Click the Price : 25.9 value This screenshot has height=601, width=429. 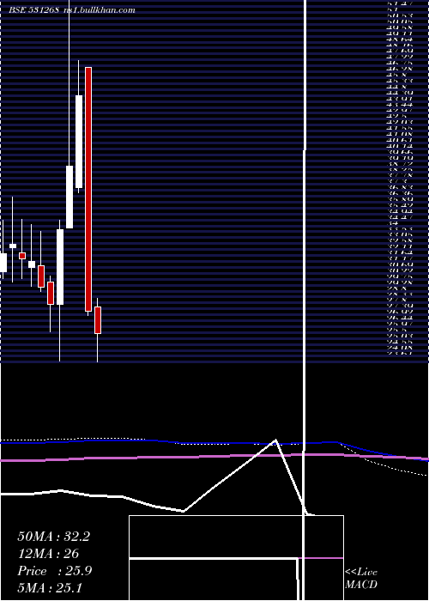coord(55,571)
